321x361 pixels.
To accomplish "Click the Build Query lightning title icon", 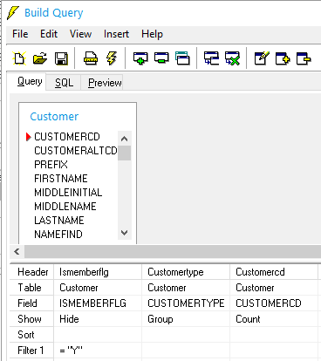I will [13, 13].
